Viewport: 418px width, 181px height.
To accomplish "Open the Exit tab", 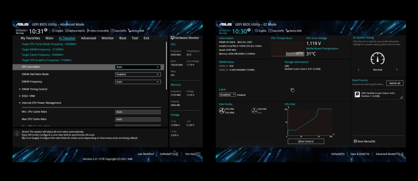I will pyautogui.click(x=146, y=38).
